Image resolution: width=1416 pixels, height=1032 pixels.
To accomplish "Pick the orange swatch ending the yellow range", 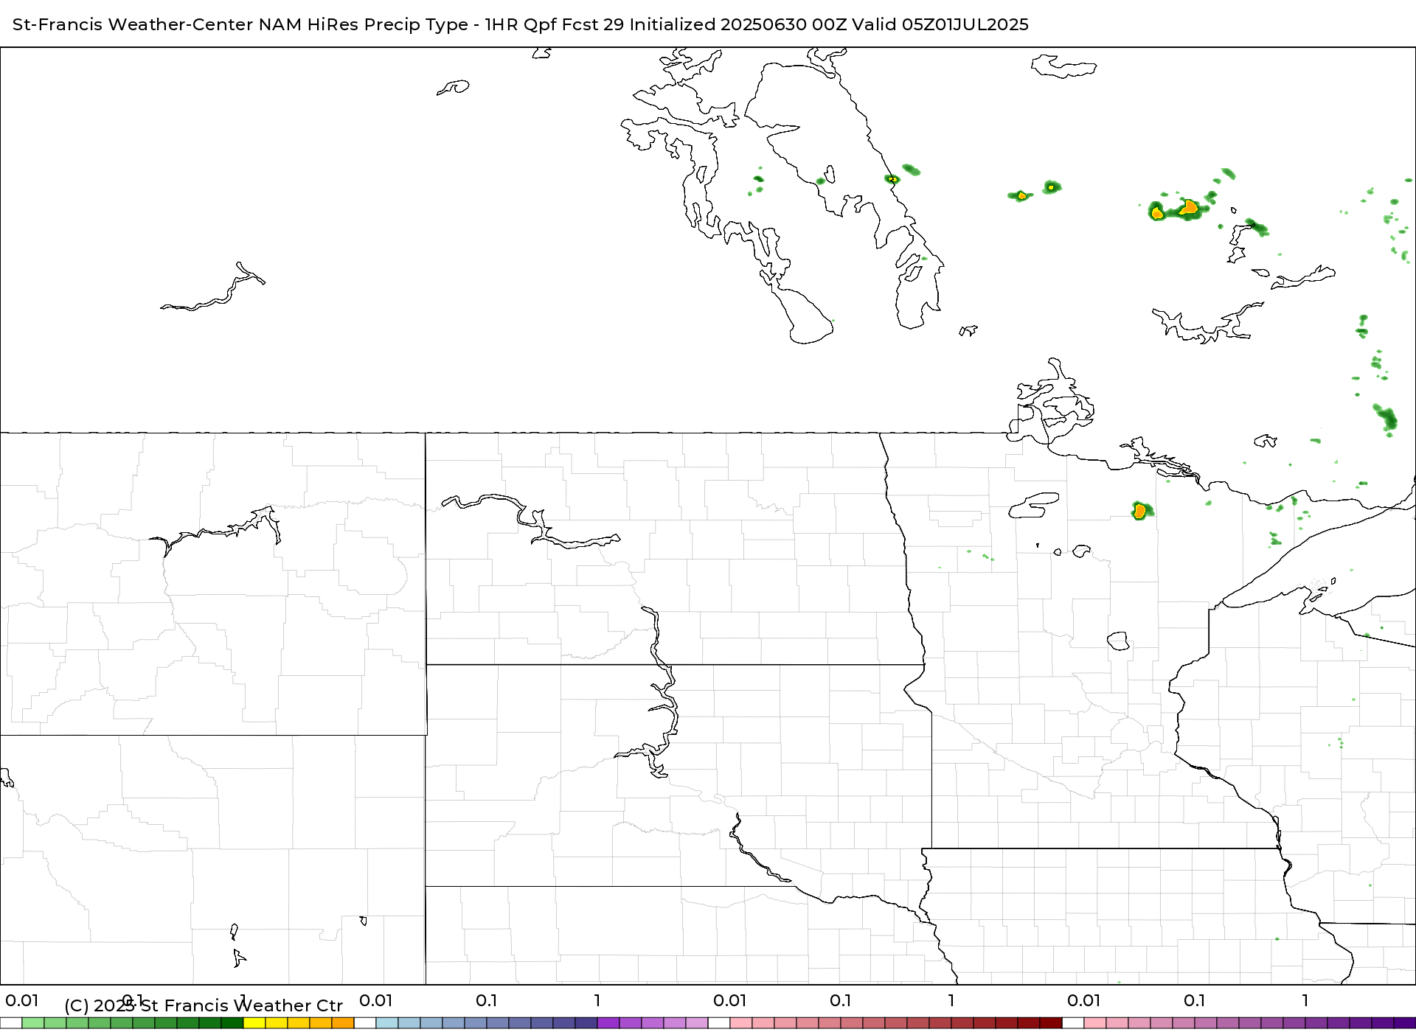I will tap(343, 1023).
